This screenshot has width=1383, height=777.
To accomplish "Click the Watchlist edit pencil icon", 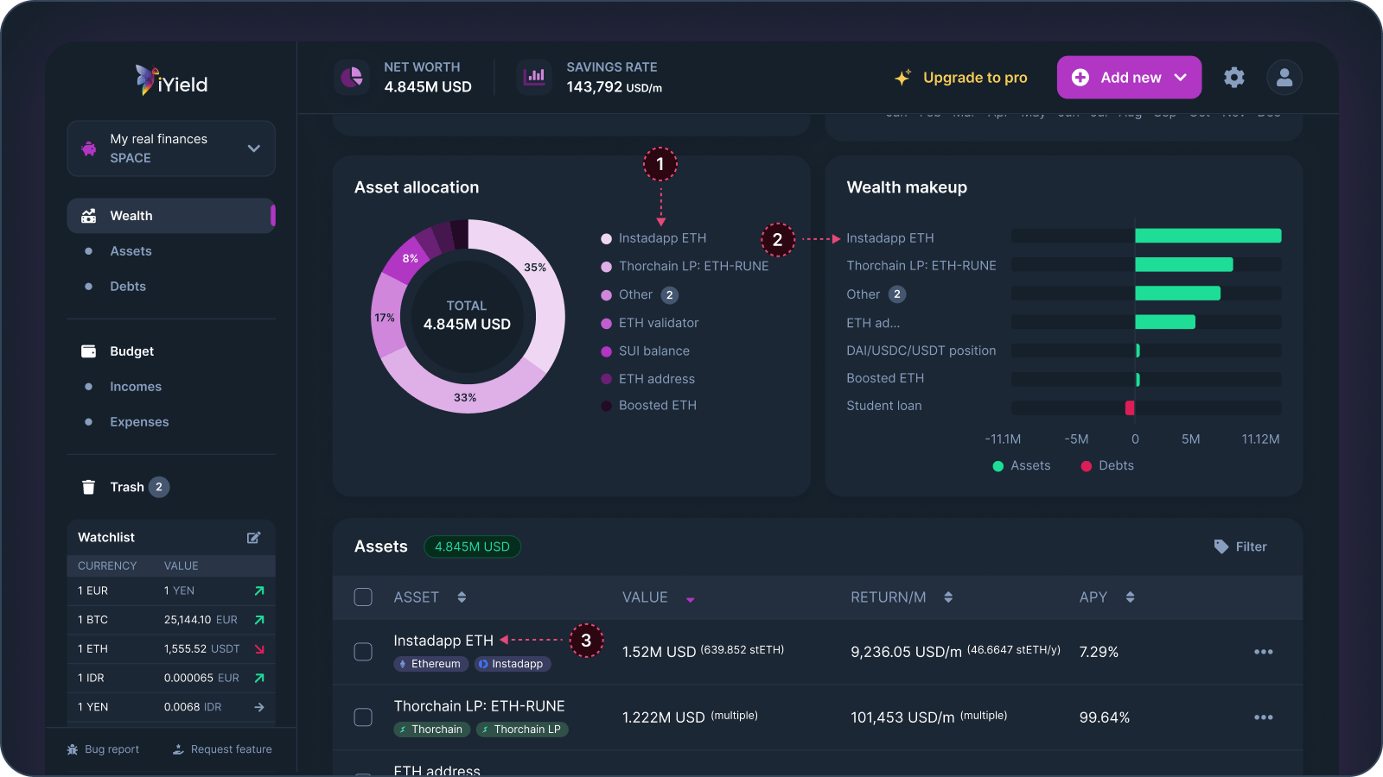I will click(253, 537).
